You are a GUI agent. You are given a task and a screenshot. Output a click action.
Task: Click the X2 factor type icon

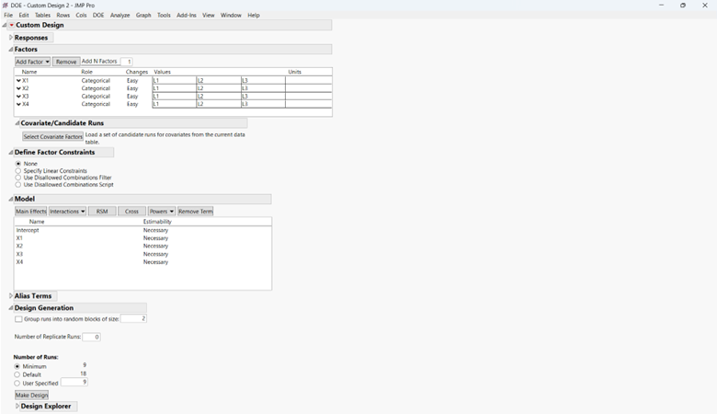tap(18, 88)
